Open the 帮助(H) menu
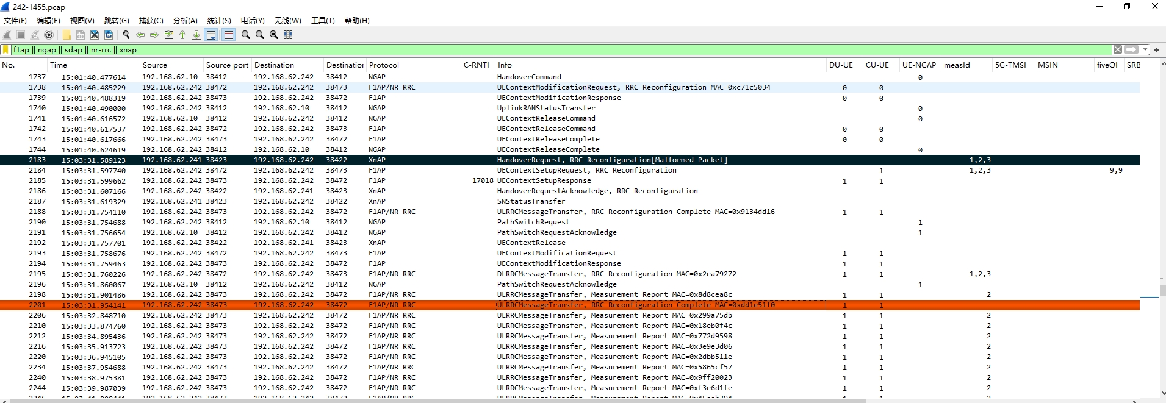The image size is (1166, 403). [357, 20]
